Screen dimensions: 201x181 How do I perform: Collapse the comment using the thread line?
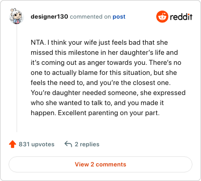point(17,78)
